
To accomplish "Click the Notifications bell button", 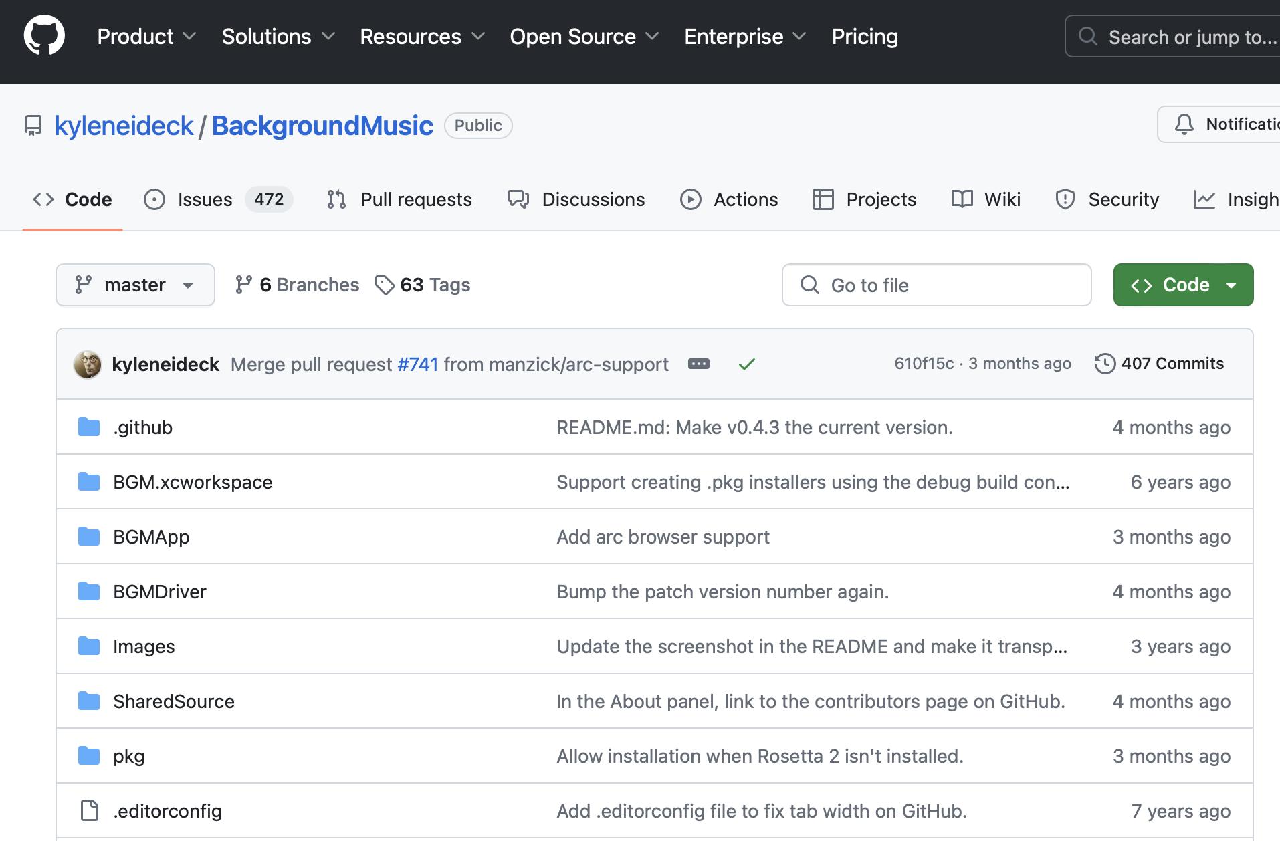I will [x=1218, y=124].
